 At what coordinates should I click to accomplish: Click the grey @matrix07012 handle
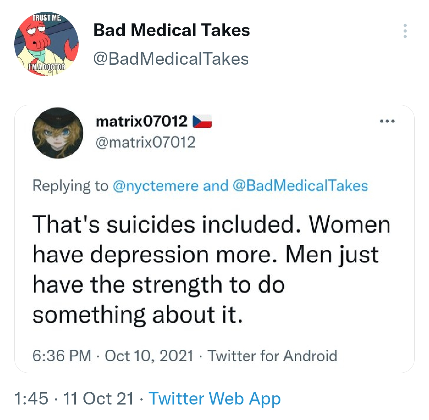click(x=146, y=142)
